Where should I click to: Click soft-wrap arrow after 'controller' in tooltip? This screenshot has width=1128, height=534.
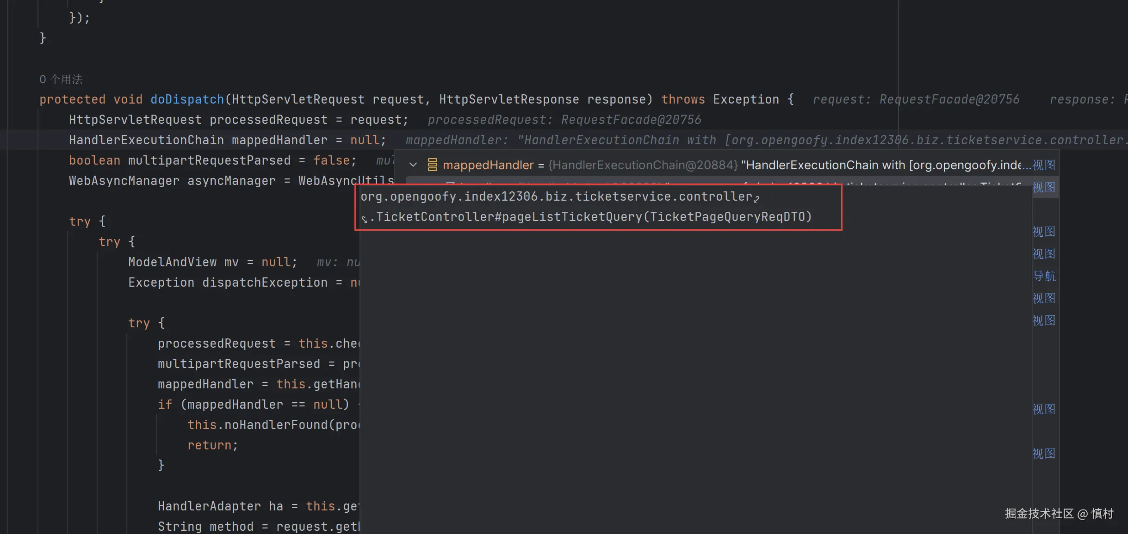click(x=756, y=199)
